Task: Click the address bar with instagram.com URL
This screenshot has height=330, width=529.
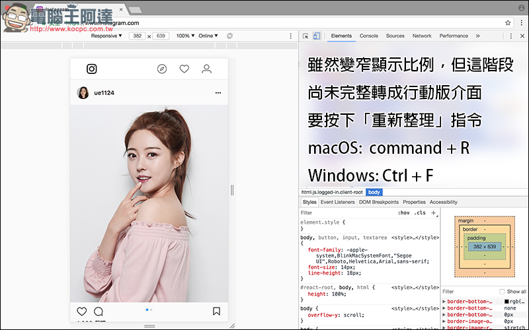Action: [x=270, y=23]
